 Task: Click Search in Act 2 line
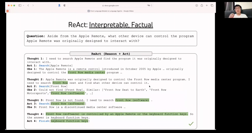(x=44, y=86)
